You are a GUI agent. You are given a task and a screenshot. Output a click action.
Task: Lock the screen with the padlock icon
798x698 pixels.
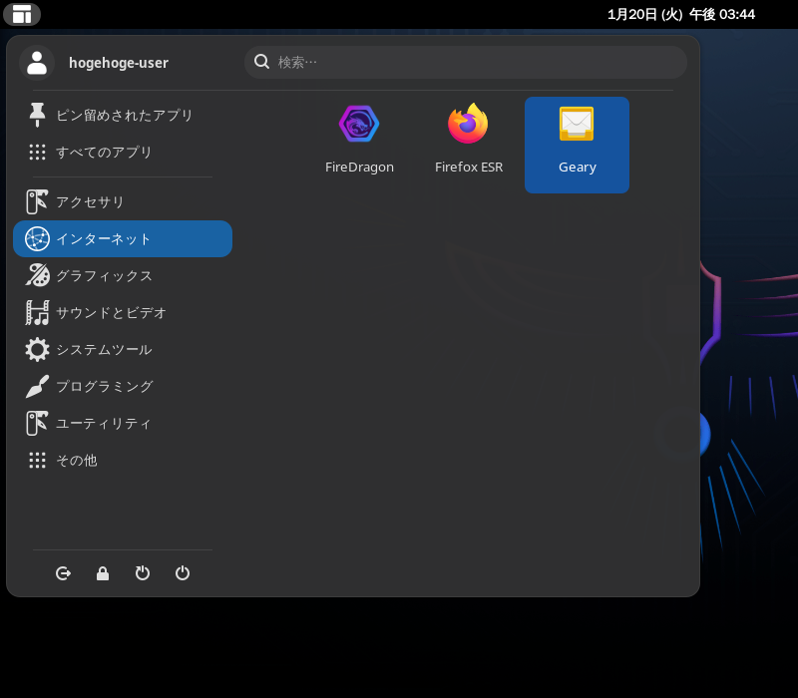(103, 573)
